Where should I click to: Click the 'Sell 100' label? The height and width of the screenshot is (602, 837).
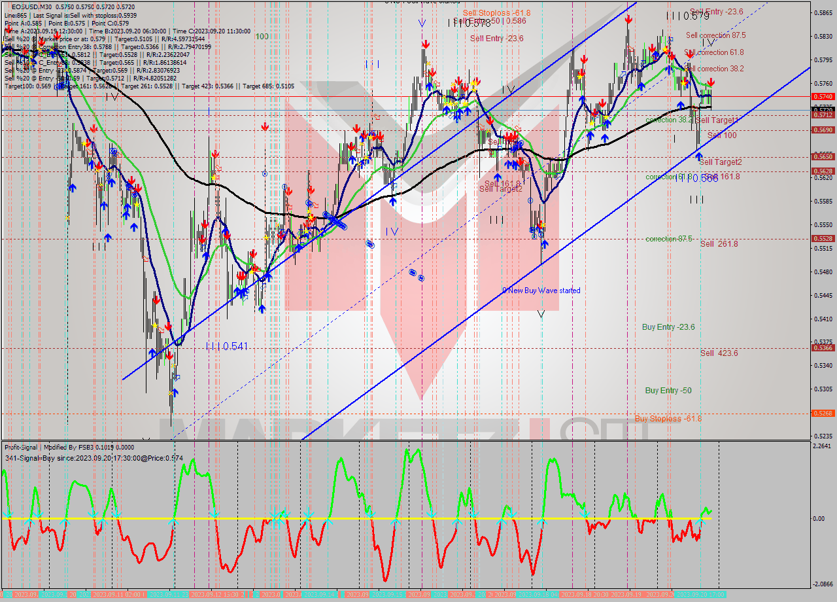click(x=722, y=135)
